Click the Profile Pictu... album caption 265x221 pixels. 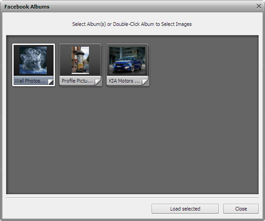point(77,81)
